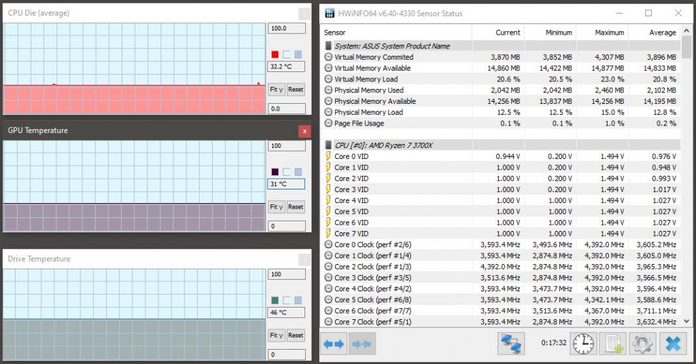Image resolution: width=696 pixels, height=364 pixels.
Task: Click Fit y in Drive Temperature graph
Action: [276, 335]
